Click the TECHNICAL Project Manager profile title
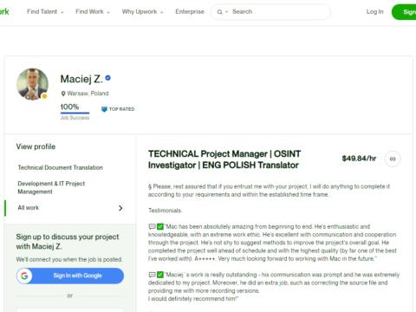Viewport: 416px width, 312px height. click(224, 159)
